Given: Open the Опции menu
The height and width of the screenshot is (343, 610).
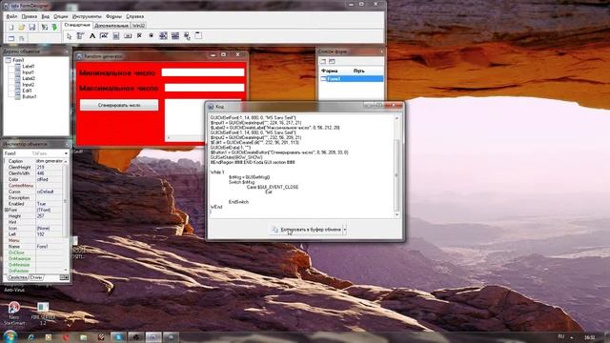Looking at the screenshot, I should (61, 16).
